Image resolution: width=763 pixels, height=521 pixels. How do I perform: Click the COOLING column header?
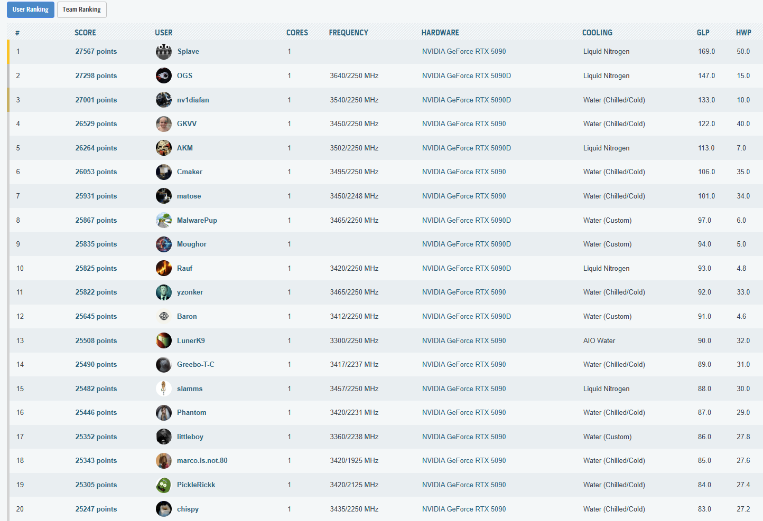coord(597,33)
